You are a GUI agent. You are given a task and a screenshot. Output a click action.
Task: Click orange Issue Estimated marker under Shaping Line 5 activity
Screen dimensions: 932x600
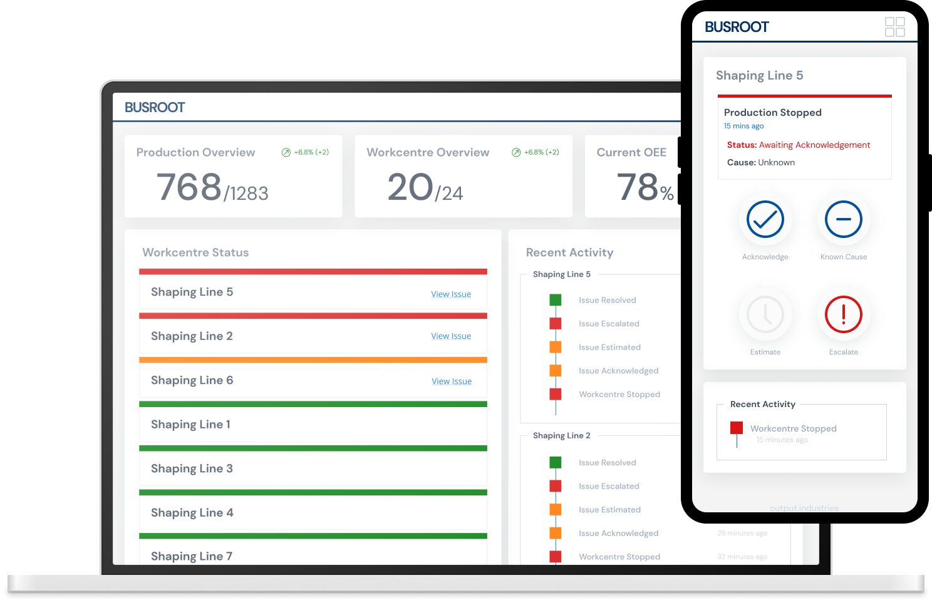556,347
